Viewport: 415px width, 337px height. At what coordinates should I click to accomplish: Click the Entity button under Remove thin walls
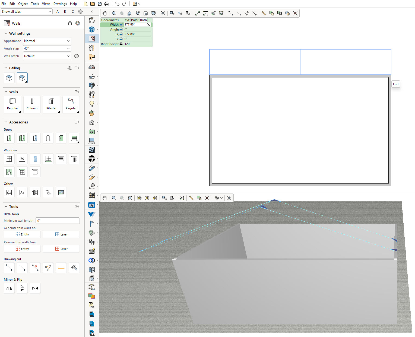pos(22,249)
